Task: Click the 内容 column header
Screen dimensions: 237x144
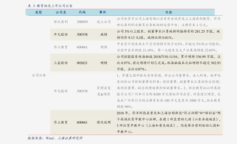Action: pos(168,12)
